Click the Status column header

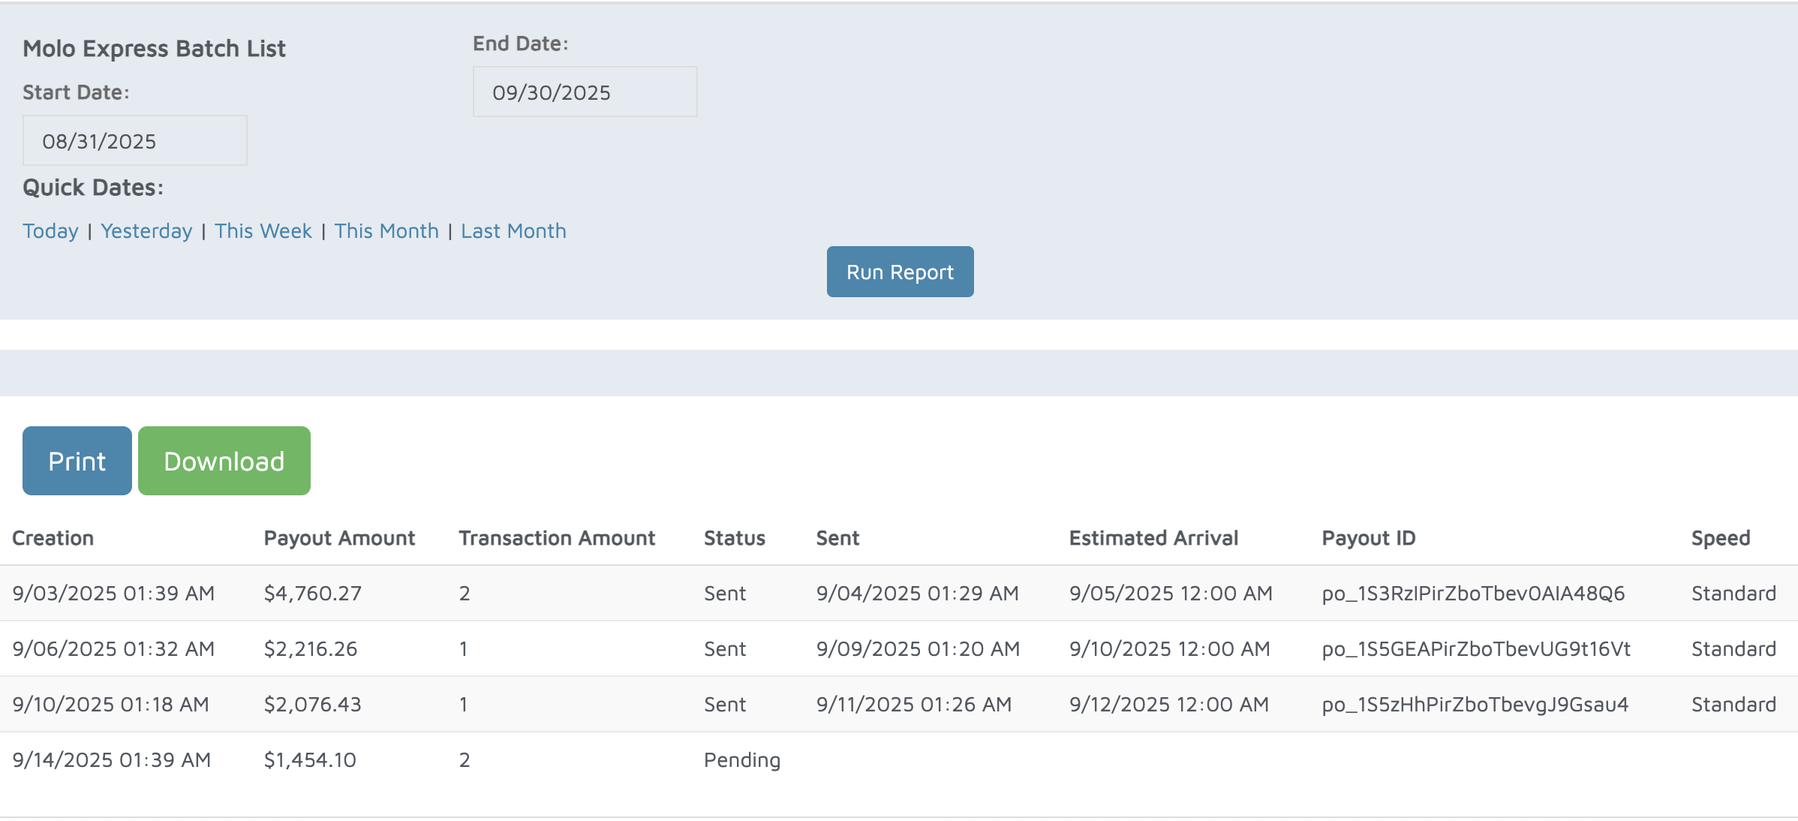coord(734,538)
